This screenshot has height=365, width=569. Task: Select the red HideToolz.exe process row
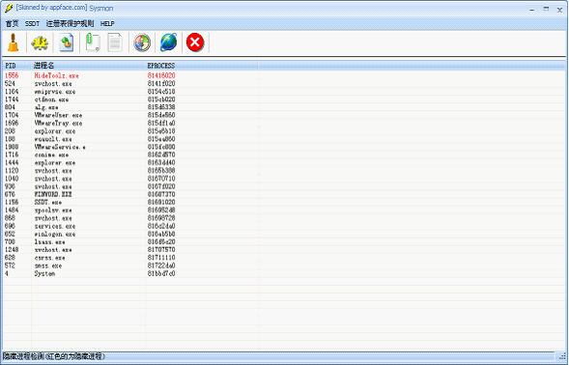(x=284, y=75)
